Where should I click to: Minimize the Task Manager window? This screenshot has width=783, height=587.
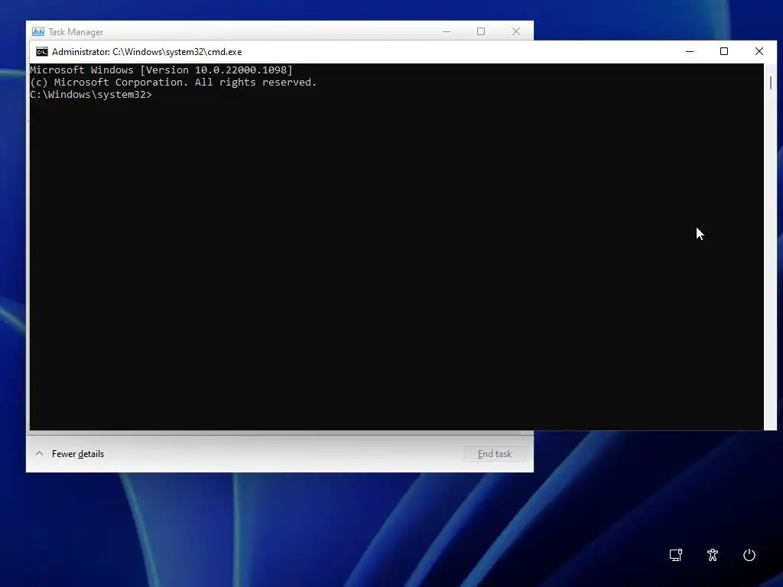[x=447, y=31]
